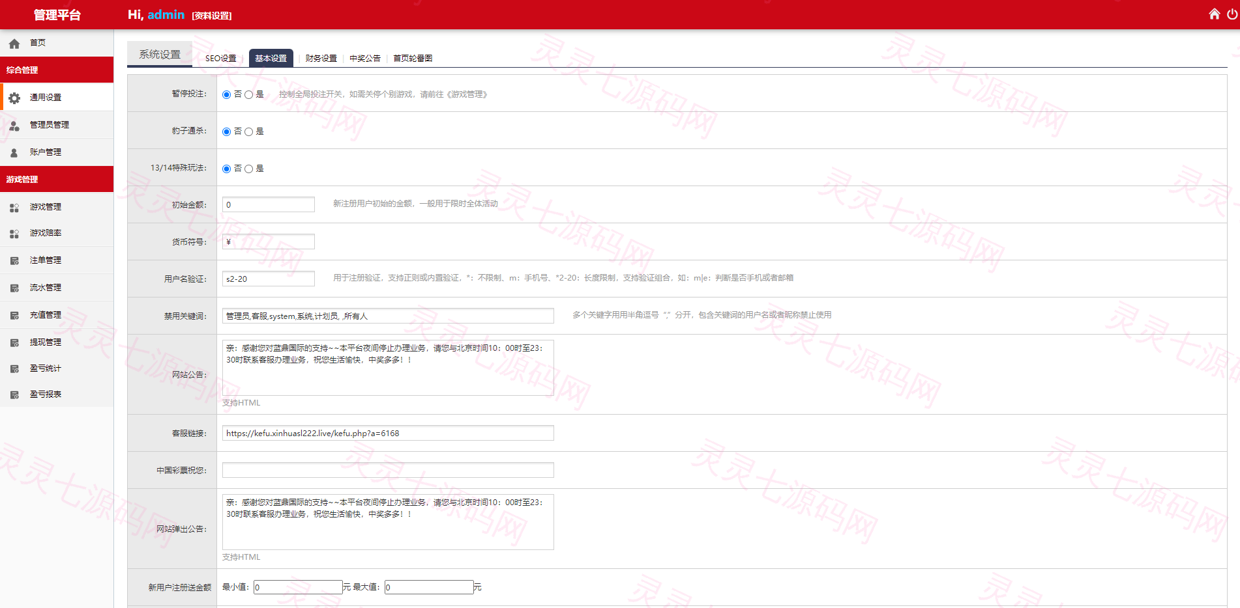The image size is (1240, 608).
Task: Open the 财务设置 tab
Action: 321,58
